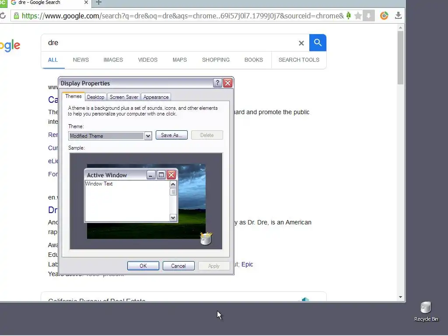This screenshot has height=336, width=448.
Task: Close the dre - Google Search tab
Action: pos(86,3)
